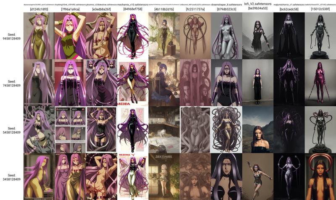Open the [e3edb8a26f] image for seed 7458128409
Viewport: 336px width, 200px height.
(x=102, y=83)
